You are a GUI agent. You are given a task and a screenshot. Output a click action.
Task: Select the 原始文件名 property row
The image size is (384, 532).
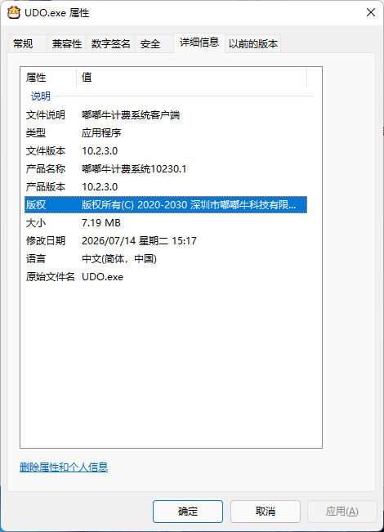pos(166,277)
